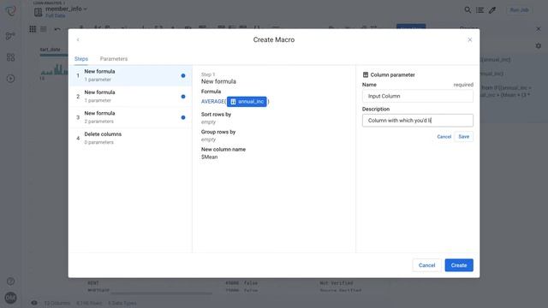Select step 1 New formula with 1 parameter

130,75
